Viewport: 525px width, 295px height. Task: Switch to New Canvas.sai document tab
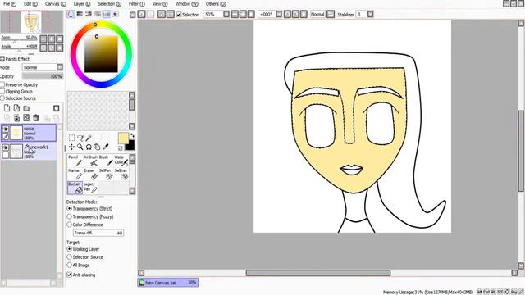tap(167, 283)
